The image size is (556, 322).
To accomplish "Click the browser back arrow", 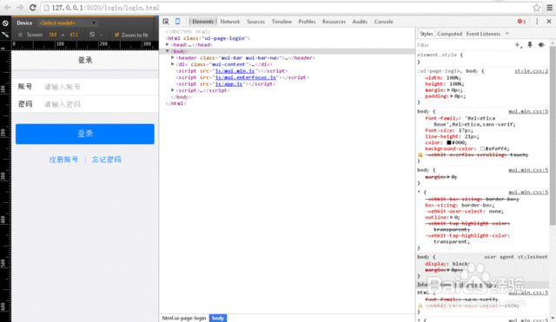I will point(8,8).
